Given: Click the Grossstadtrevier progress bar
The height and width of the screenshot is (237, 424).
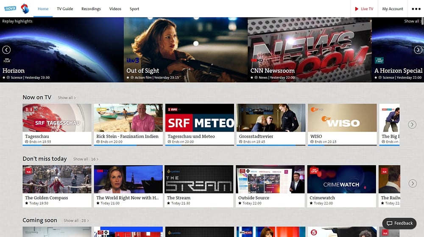Looking at the screenshot, I should click(271, 145).
